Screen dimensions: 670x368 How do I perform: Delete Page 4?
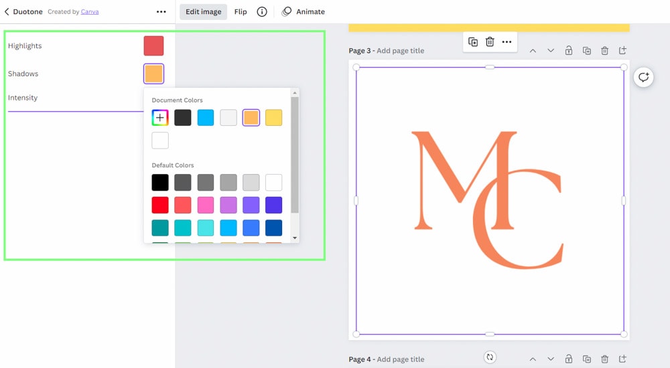[604, 359]
